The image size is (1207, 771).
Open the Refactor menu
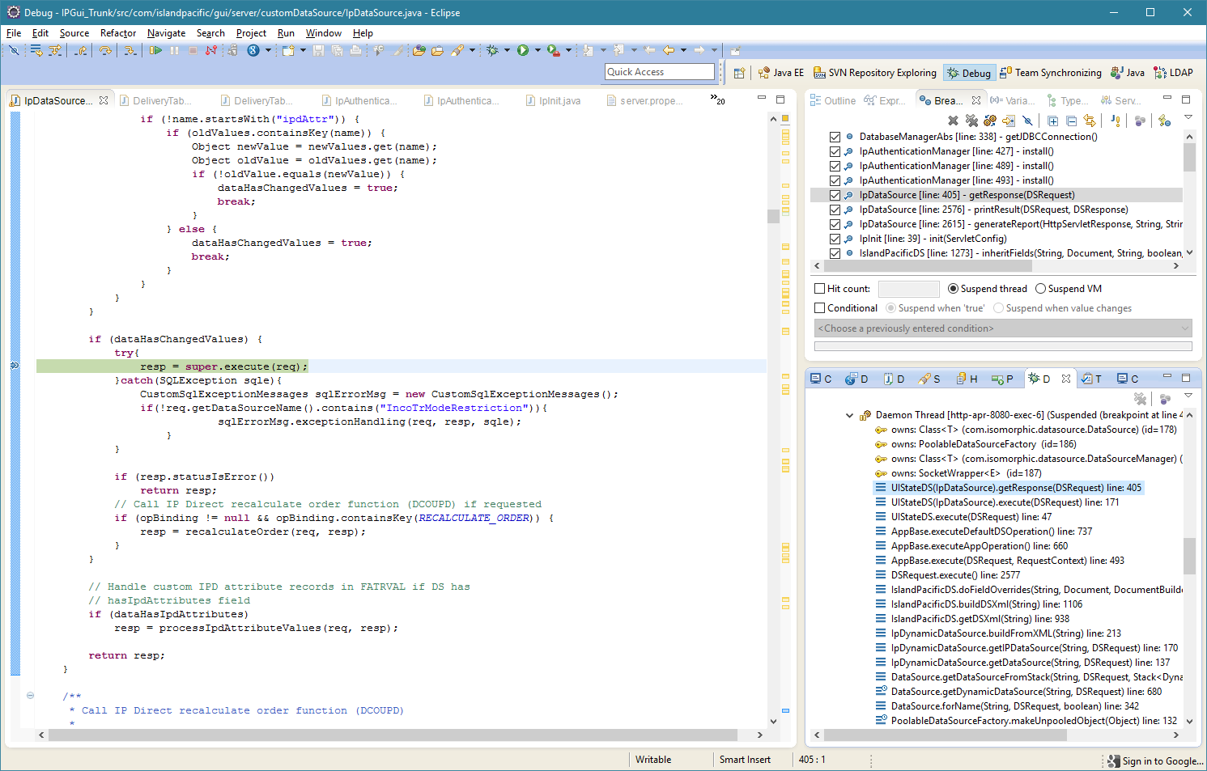(118, 33)
